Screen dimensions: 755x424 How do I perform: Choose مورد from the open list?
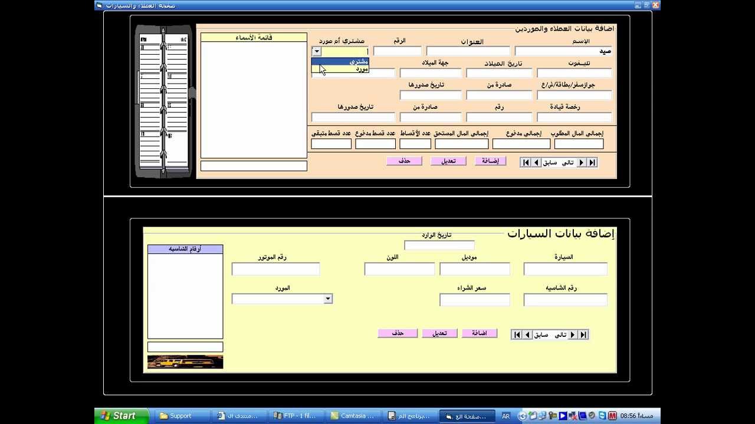(x=340, y=69)
